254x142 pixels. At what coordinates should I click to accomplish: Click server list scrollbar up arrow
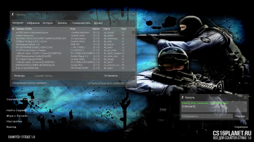(133, 29)
